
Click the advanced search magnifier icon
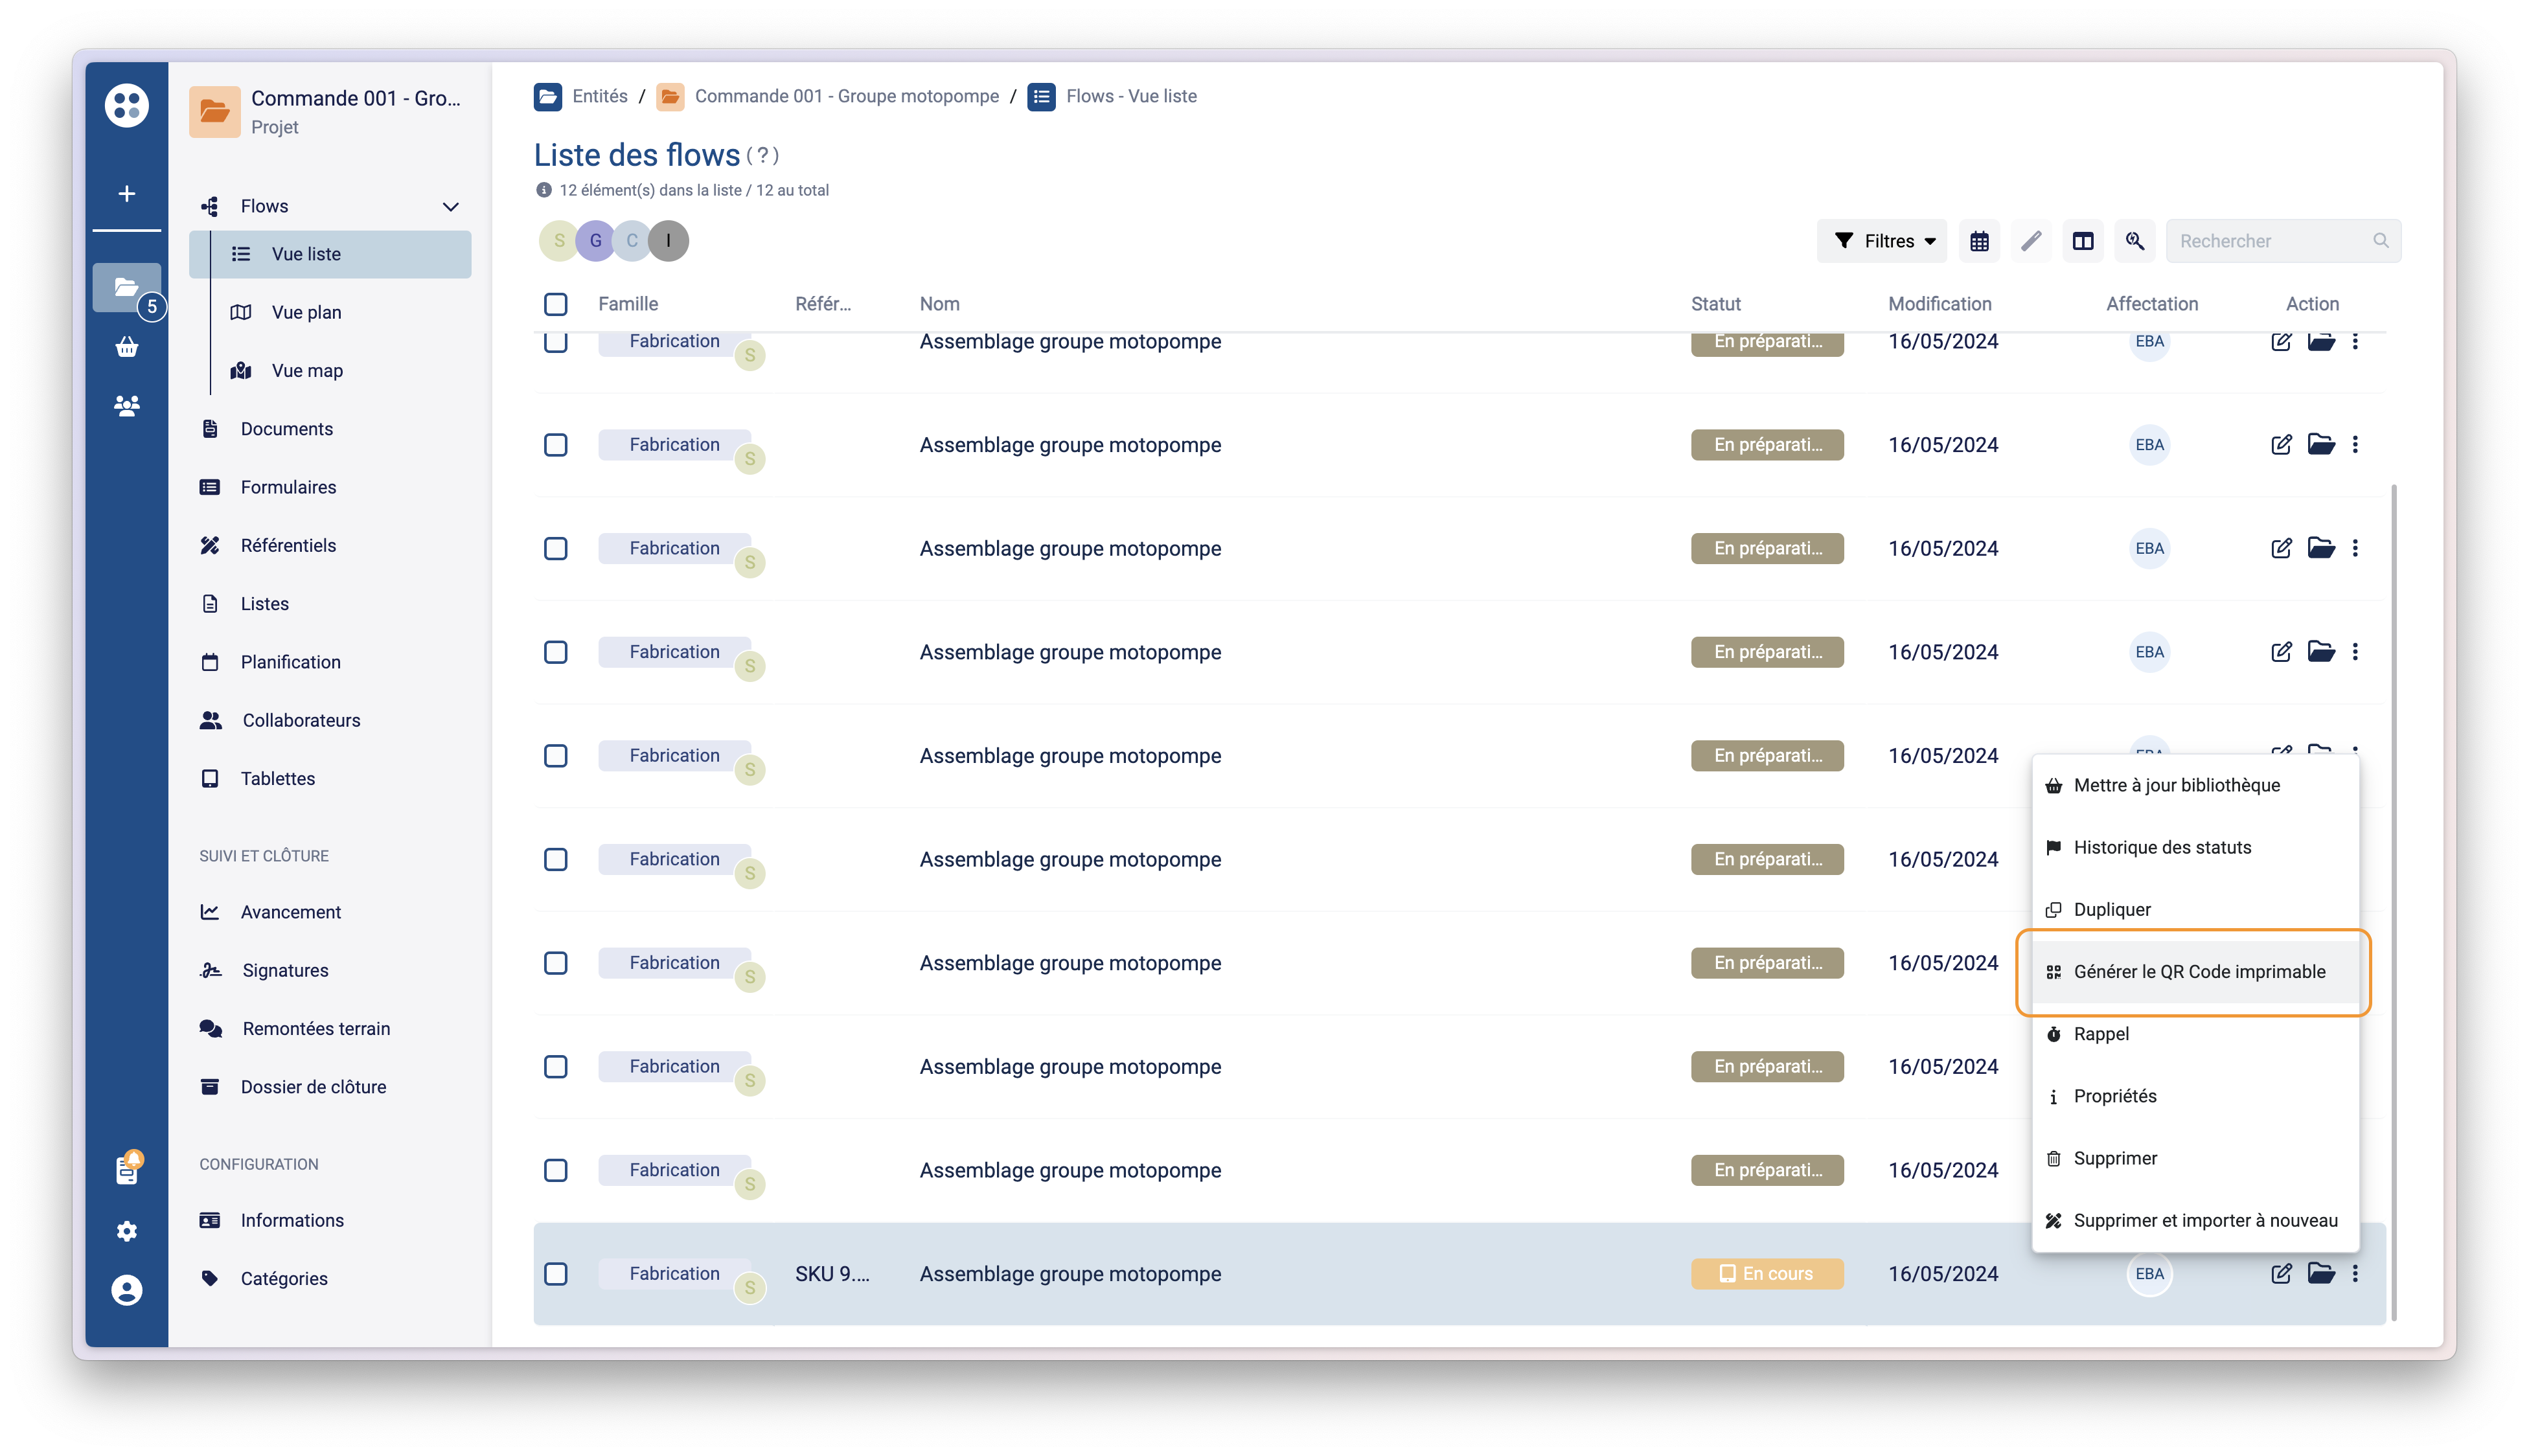pos(2135,241)
